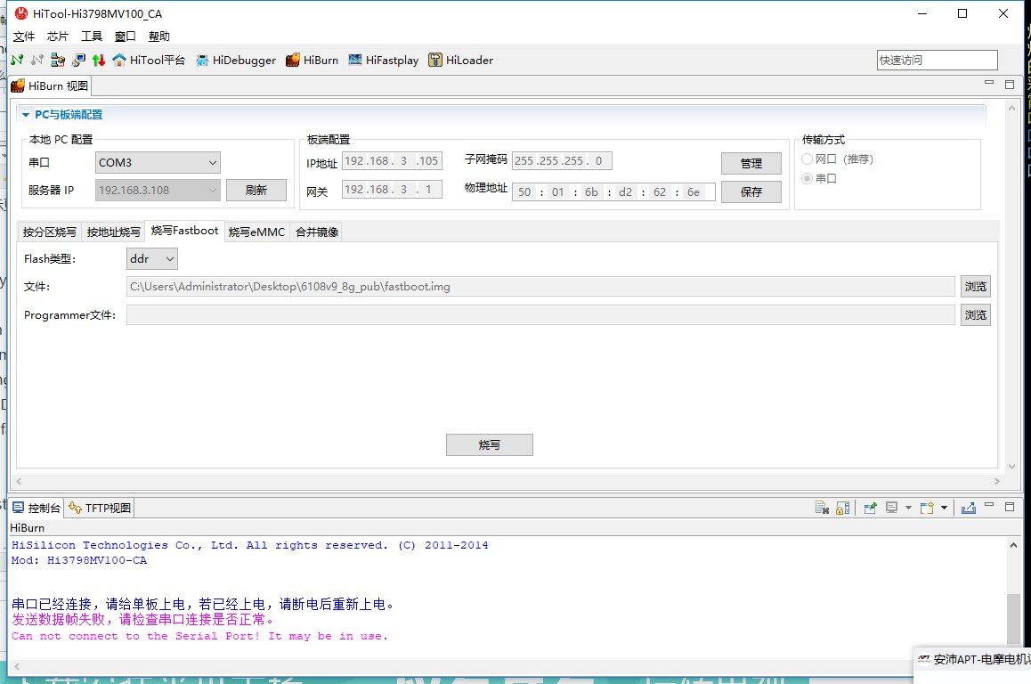Select the 烧写Fastboot tab
1031x684 pixels.
point(185,231)
